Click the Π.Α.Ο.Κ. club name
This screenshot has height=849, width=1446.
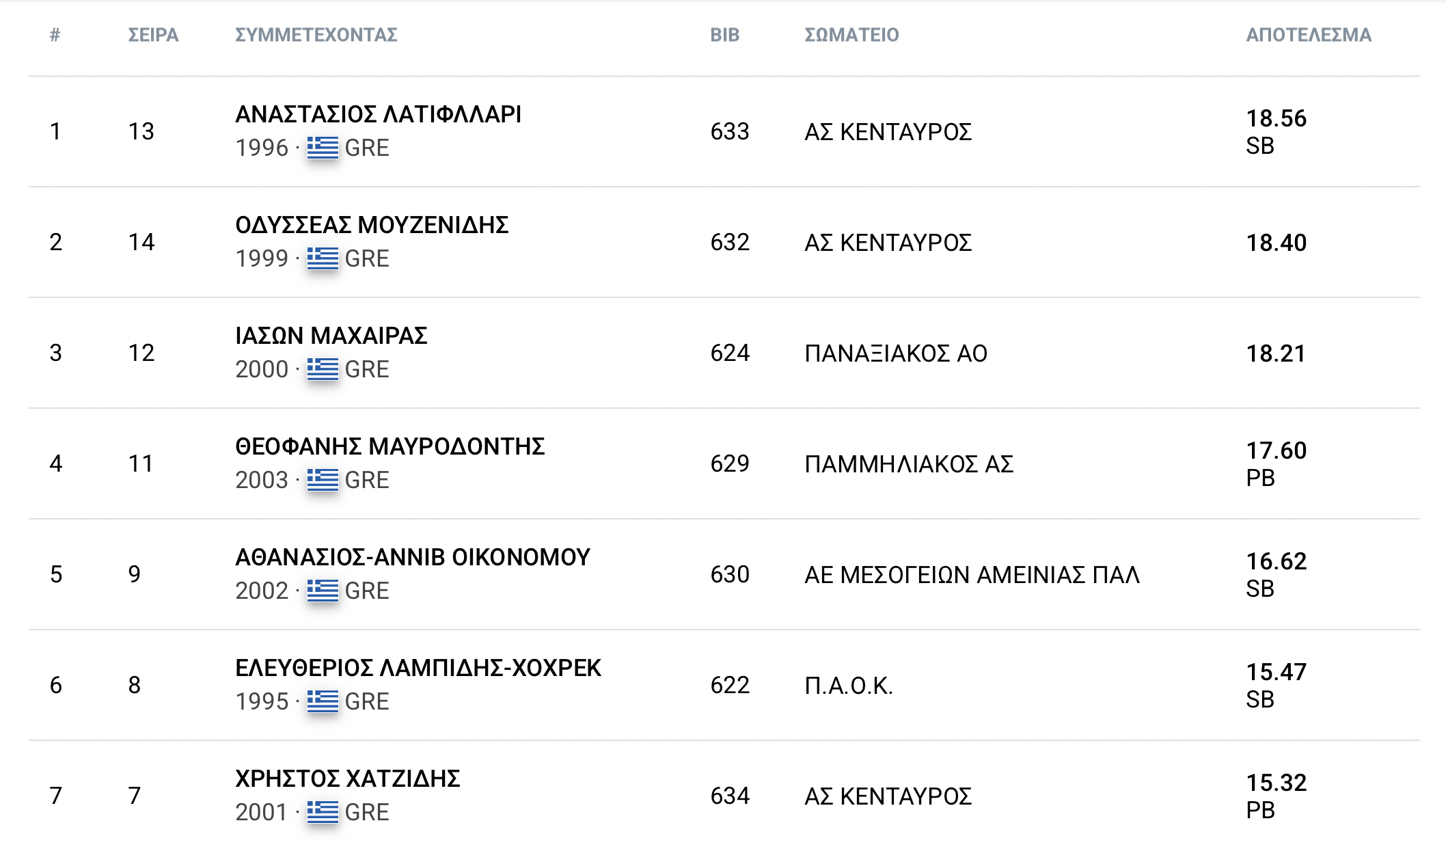(x=849, y=686)
